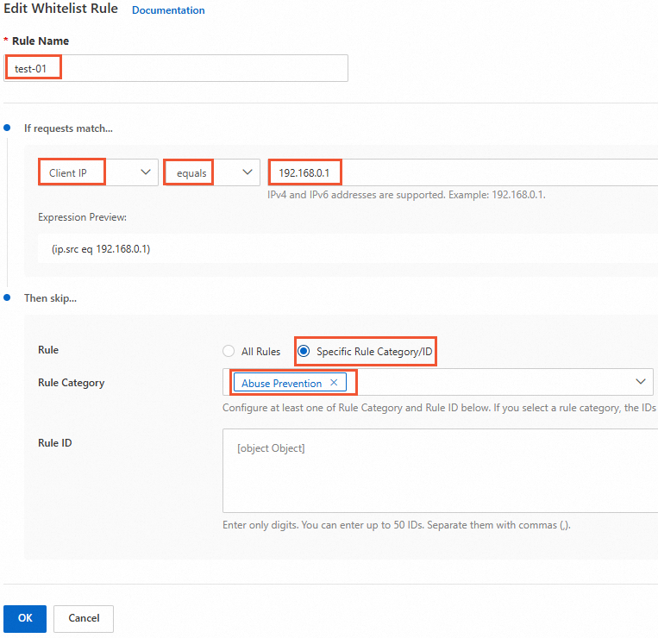Click the 'If requests match...' step label
Image resolution: width=658 pixels, height=638 pixels.
pyautogui.click(x=68, y=128)
